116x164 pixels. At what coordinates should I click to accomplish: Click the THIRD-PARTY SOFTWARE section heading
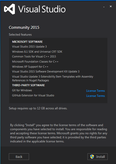(x=28, y=85)
